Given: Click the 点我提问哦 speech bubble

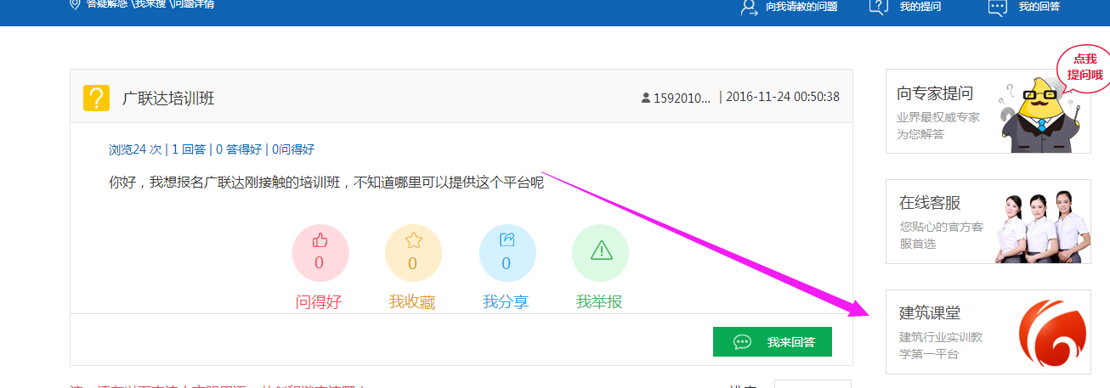Looking at the screenshot, I should [1085, 66].
